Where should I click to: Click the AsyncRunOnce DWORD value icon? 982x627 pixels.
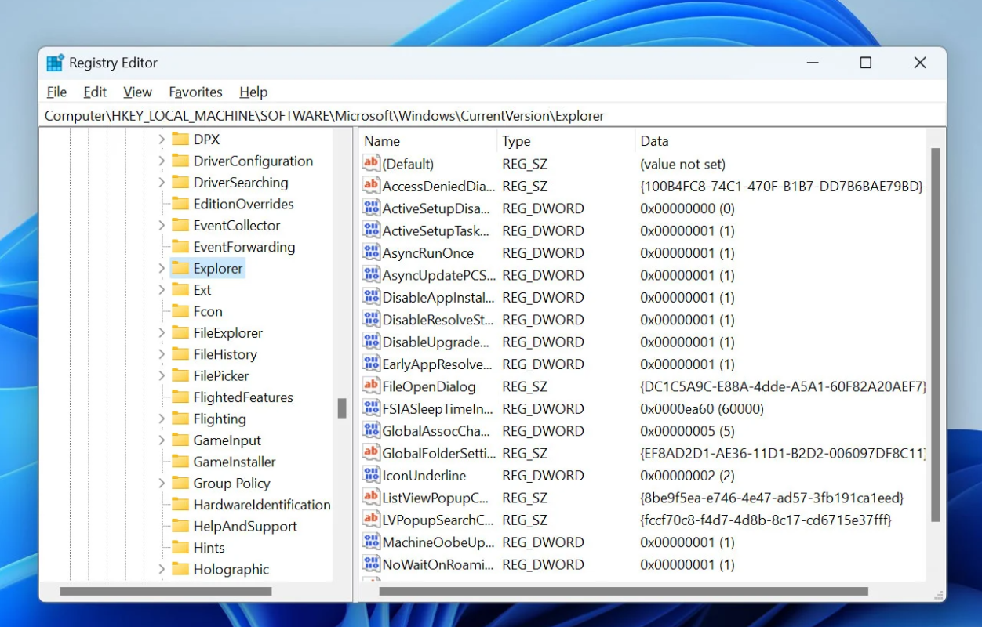coord(371,252)
